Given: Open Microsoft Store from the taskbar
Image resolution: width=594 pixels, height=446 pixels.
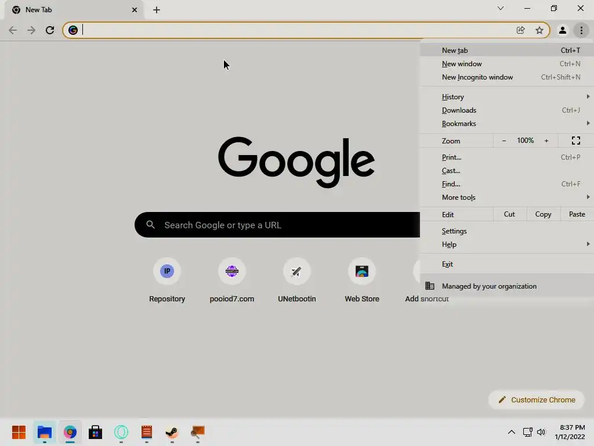Looking at the screenshot, I should (96, 432).
